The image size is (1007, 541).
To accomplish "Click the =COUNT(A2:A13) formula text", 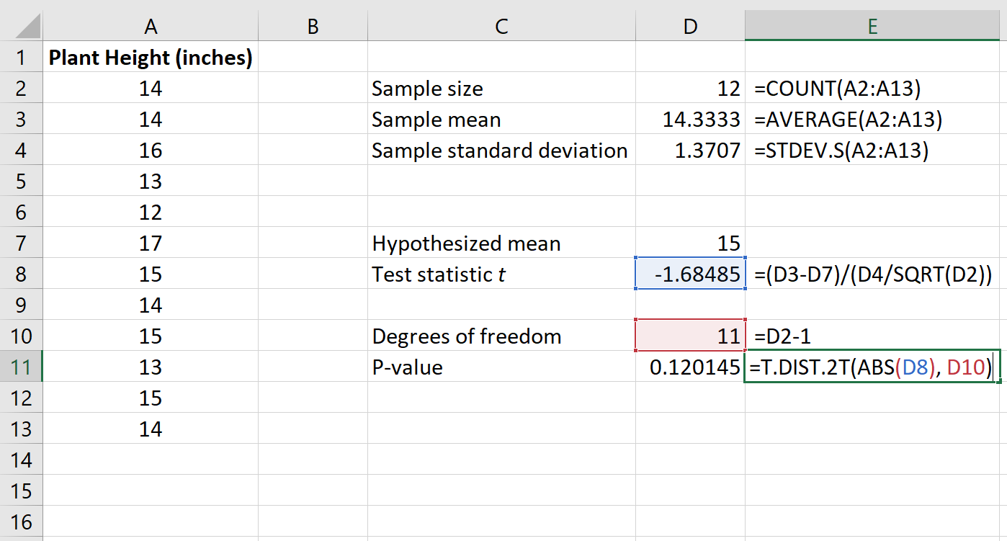I will [x=838, y=88].
